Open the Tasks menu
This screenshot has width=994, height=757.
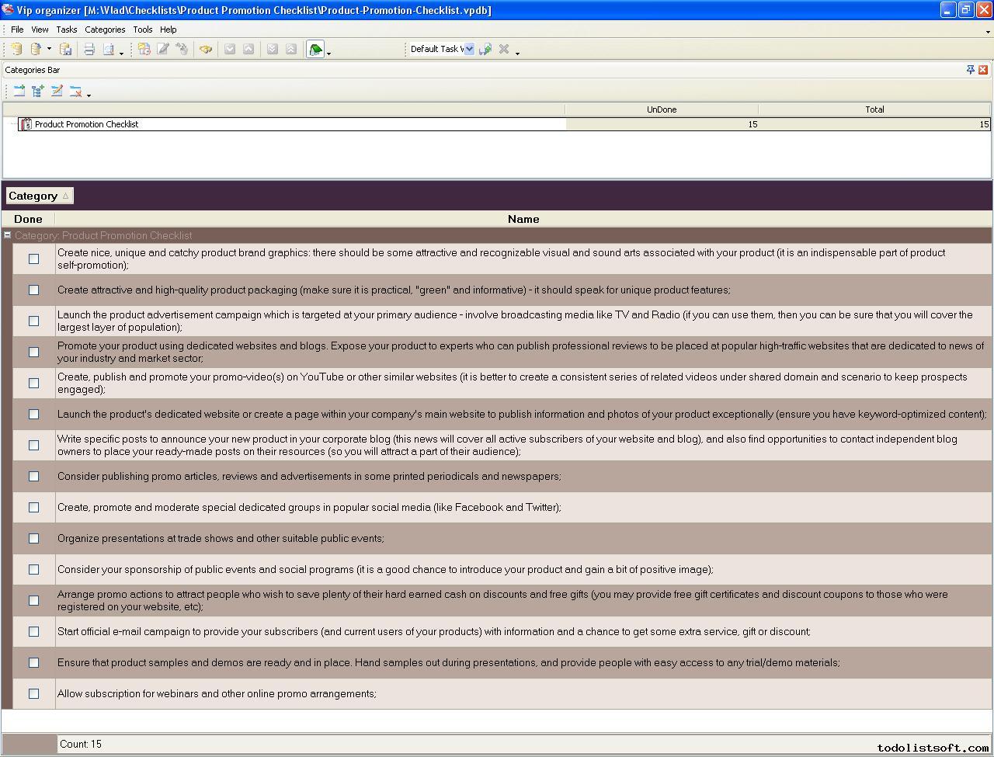tap(66, 30)
